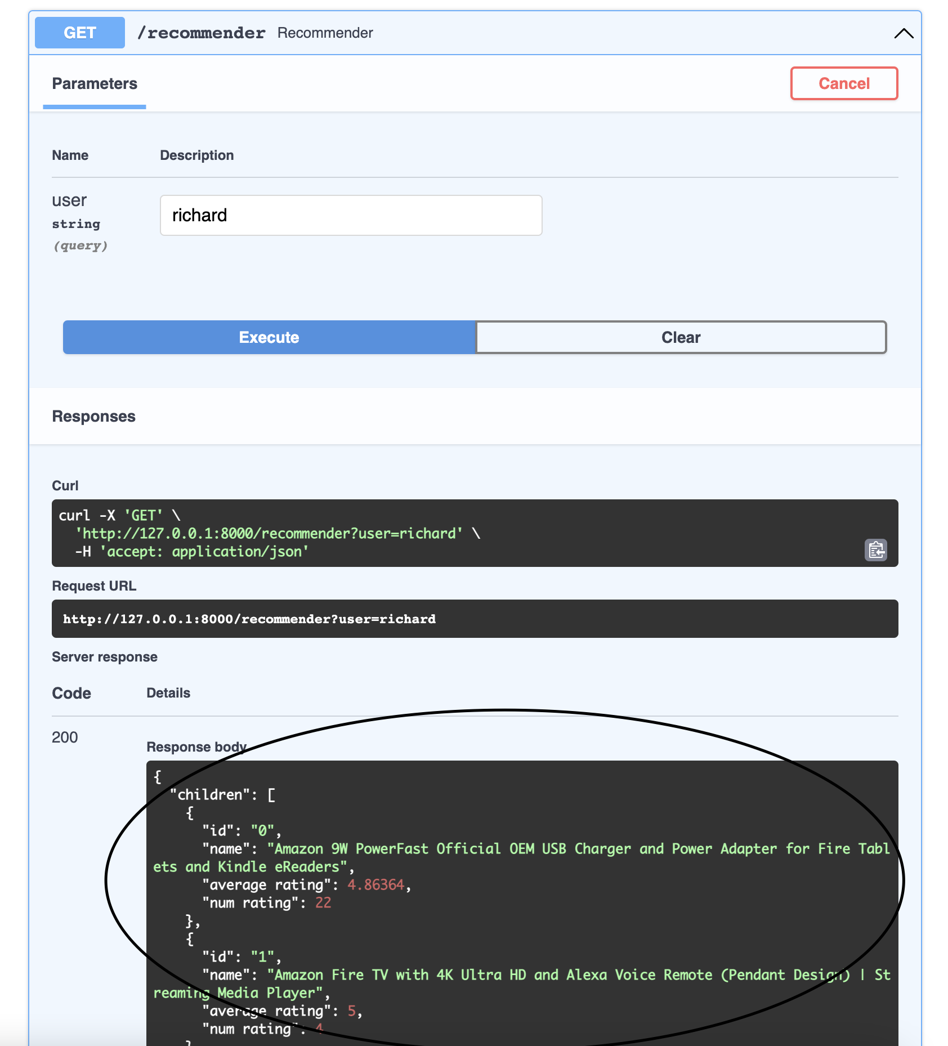Cancel the try-it-out mode
The width and height of the screenshot is (948, 1046).
pyautogui.click(x=844, y=83)
